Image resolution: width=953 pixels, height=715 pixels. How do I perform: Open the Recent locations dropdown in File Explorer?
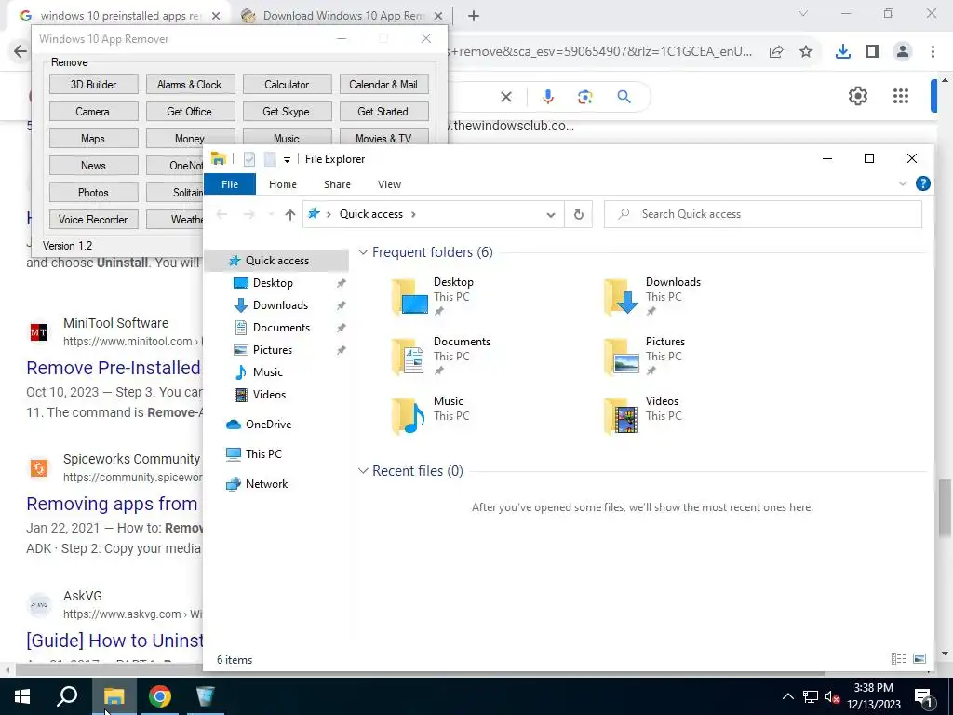click(x=271, y=215)
